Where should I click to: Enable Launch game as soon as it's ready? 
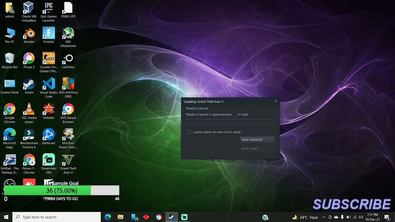[189, 132]
